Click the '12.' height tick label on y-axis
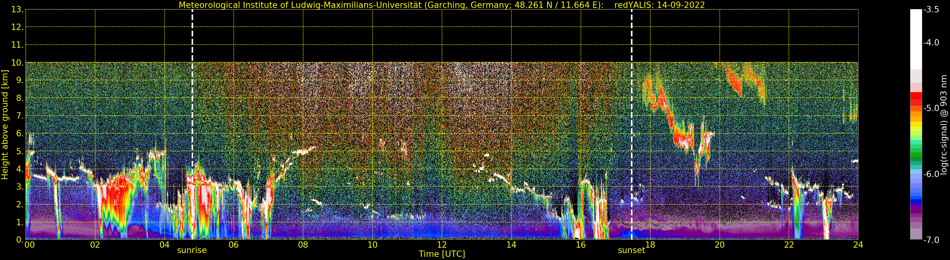950x260 pixels. click(17, 27)
